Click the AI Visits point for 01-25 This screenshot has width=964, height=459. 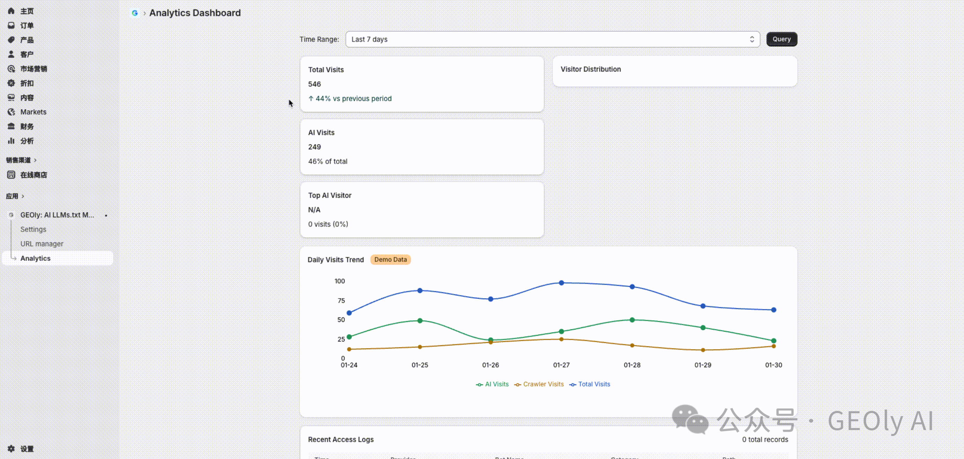click(x=420, y=321)
